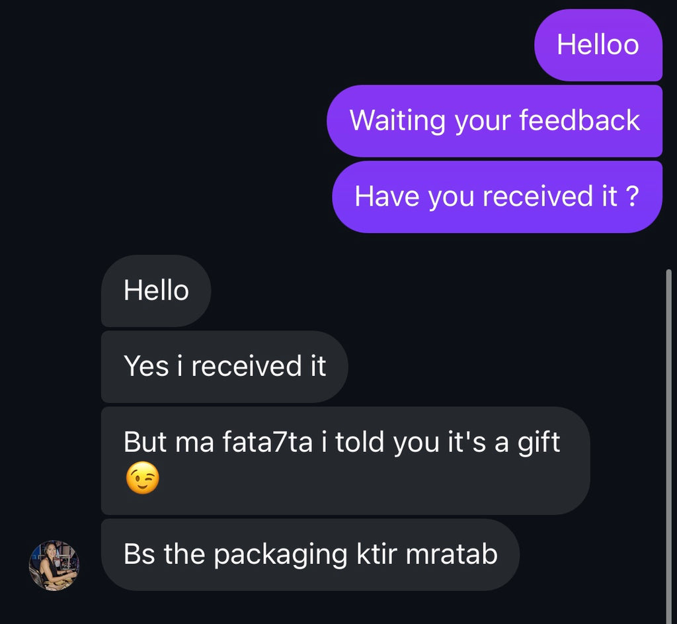Select the 'Yes i received it' message
The width and height of the screenshot is (677, 624).
tap(223, 367)
